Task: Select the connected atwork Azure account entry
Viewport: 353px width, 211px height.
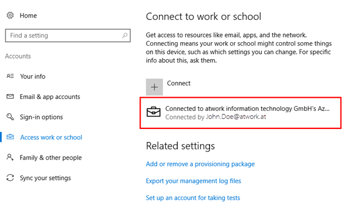Action: [x=241, y=113]
